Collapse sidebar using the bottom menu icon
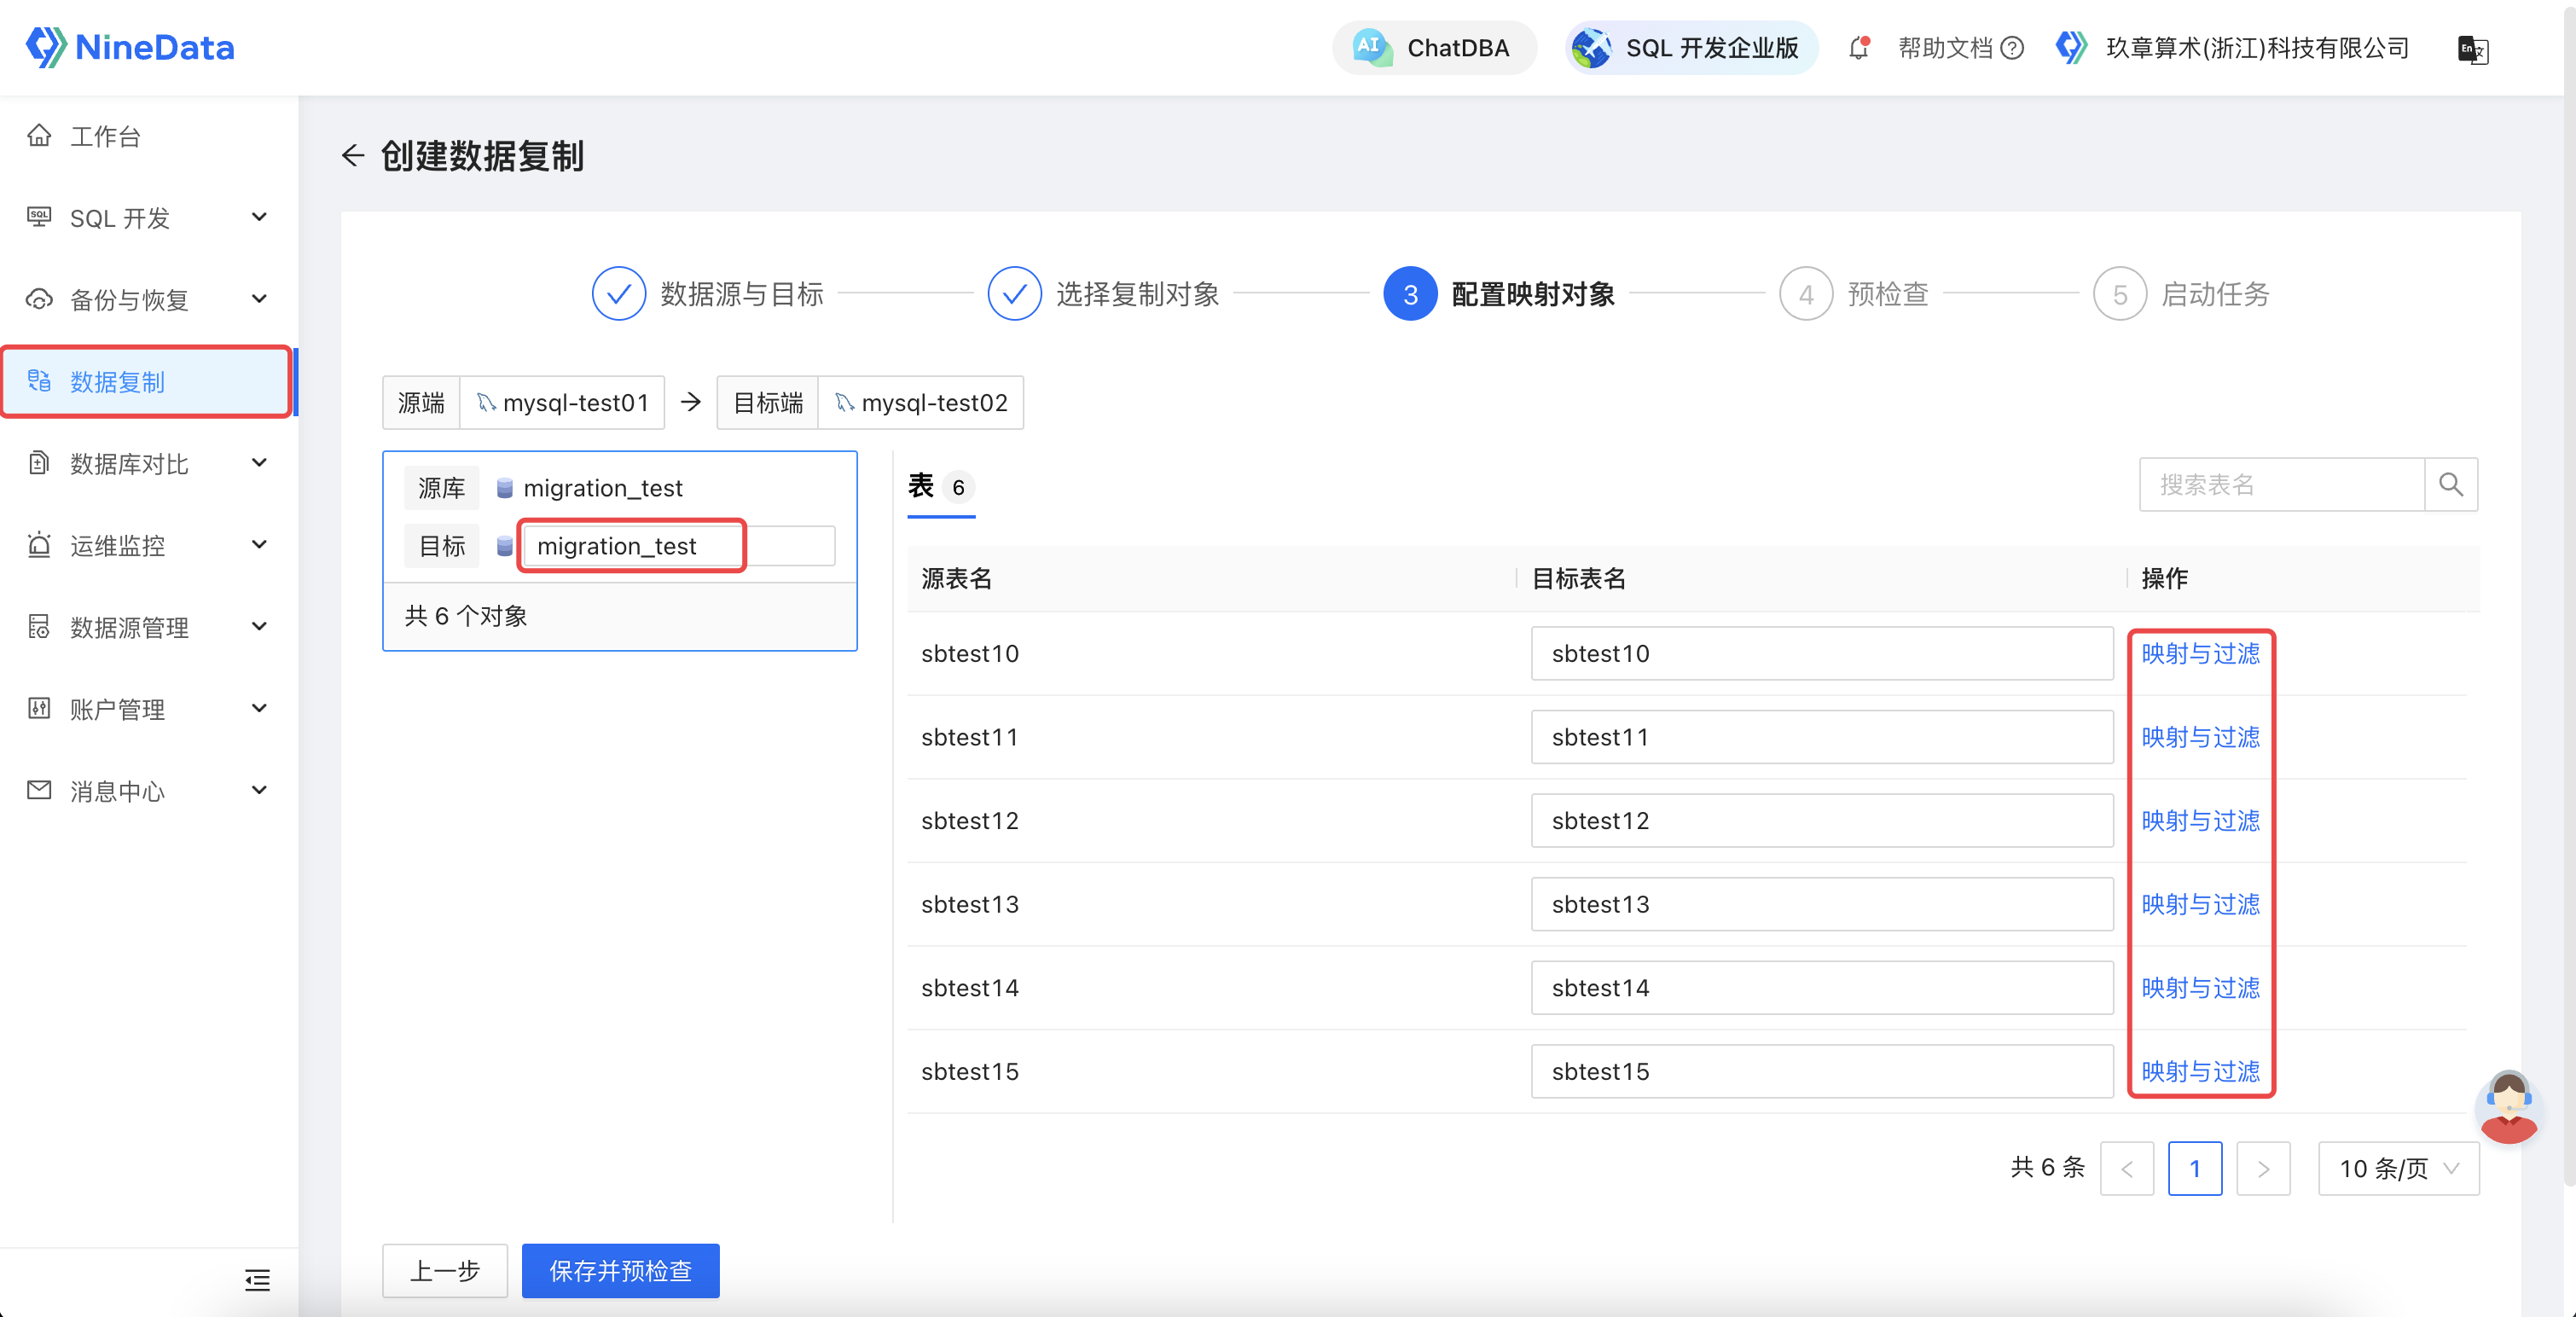Image resolution: width=2576 pixels, height=1317 pixels. (257, 1280)
